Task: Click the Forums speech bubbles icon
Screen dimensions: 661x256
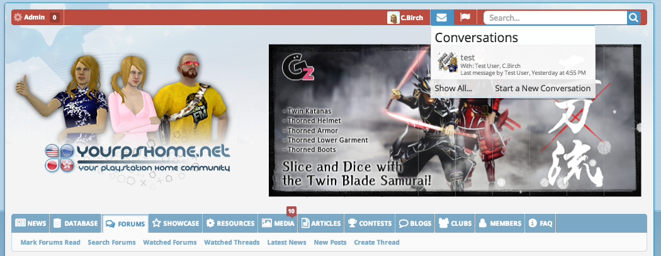Action: click(x=110, y=223)
